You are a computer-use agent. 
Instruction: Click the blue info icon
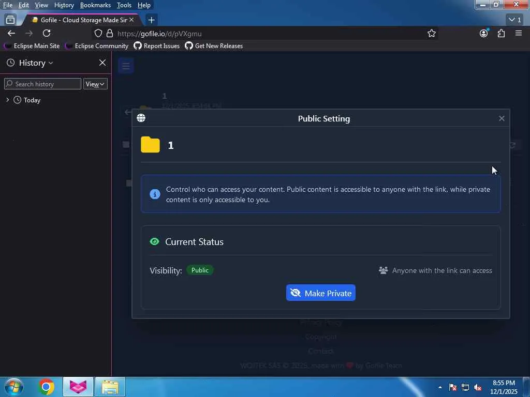(155, 194)
